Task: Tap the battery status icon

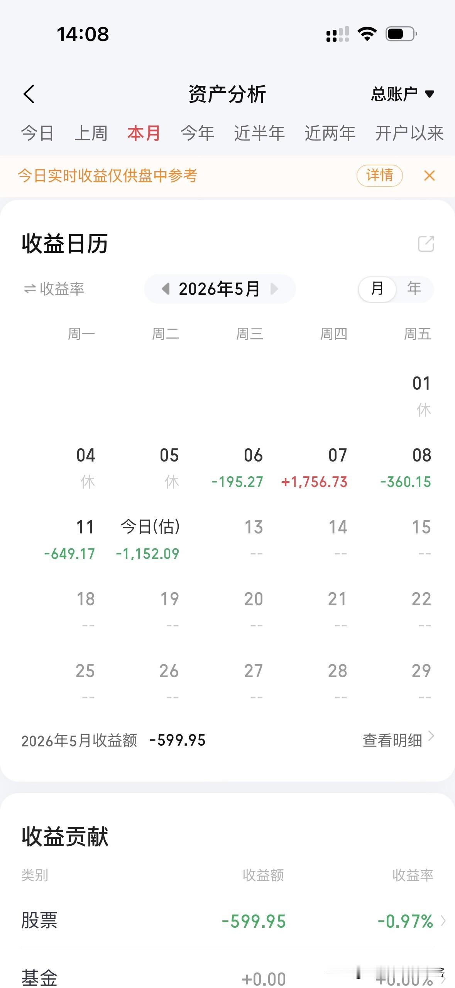Action: tap(401, 34)
